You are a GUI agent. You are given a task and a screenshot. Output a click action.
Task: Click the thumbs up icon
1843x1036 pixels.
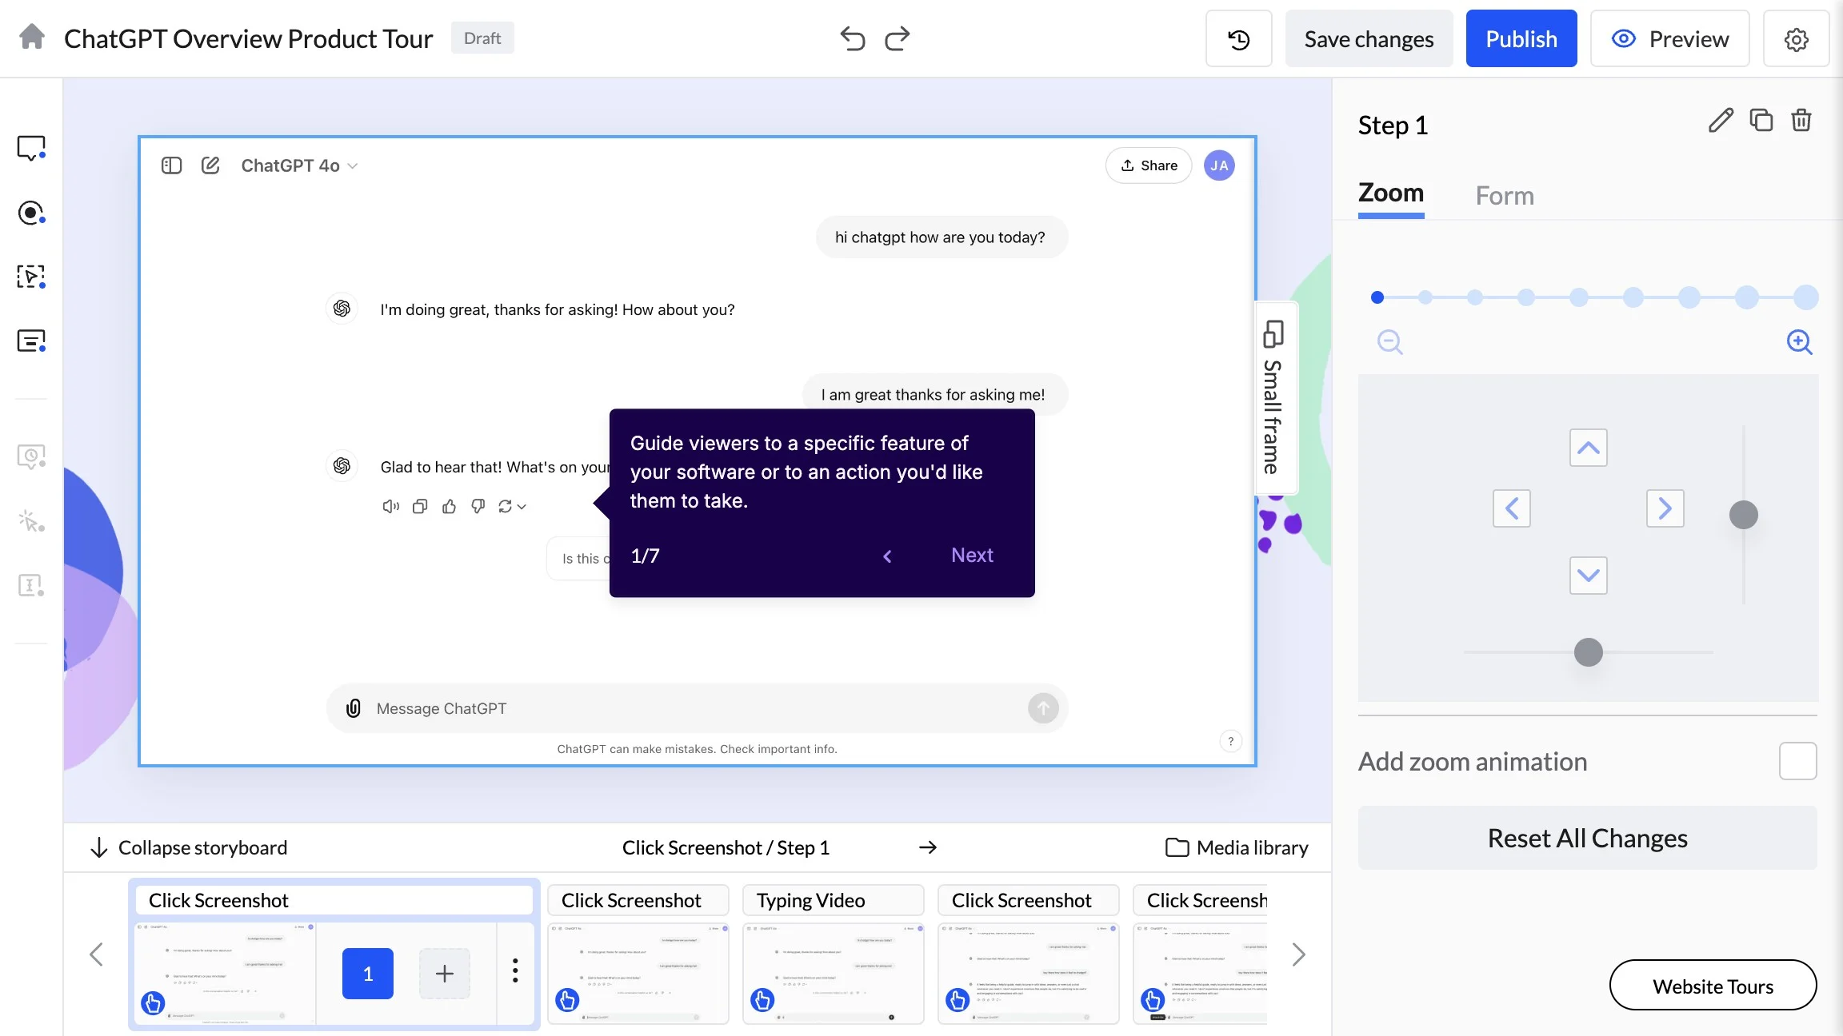click(449, 506)
